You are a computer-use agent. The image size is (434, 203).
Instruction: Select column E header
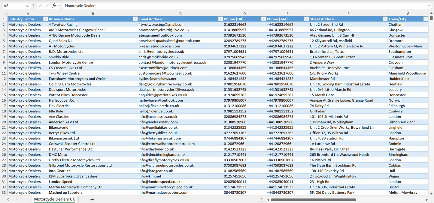(287, 14)
